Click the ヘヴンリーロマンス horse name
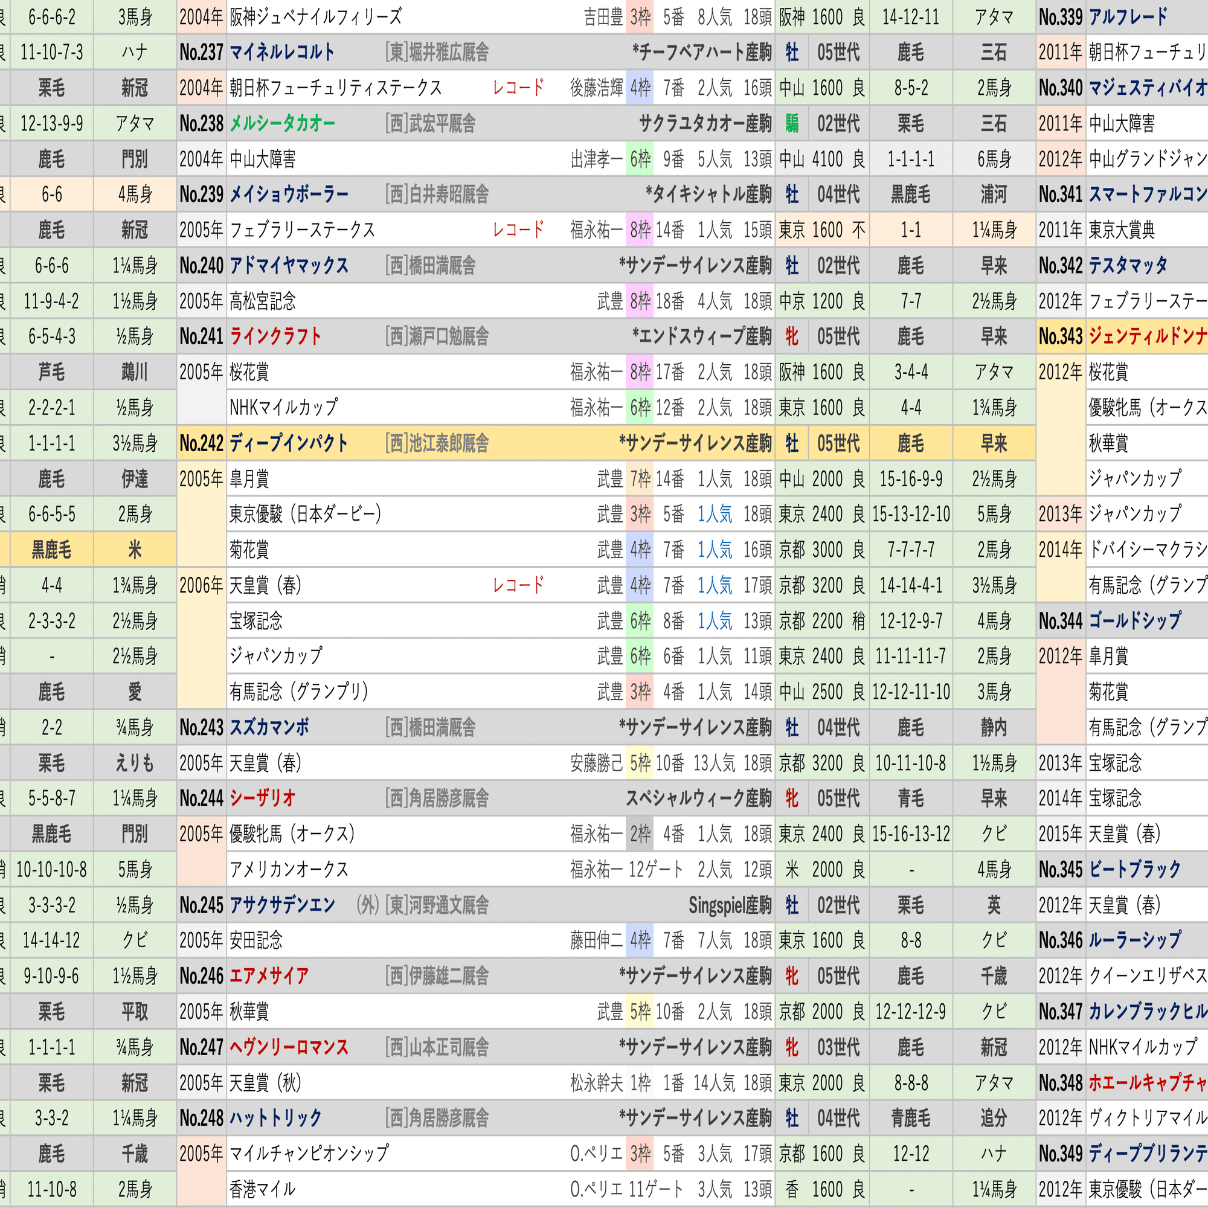The width and height of the screenshot is (1208, 1208). (x=288, y=1047)
